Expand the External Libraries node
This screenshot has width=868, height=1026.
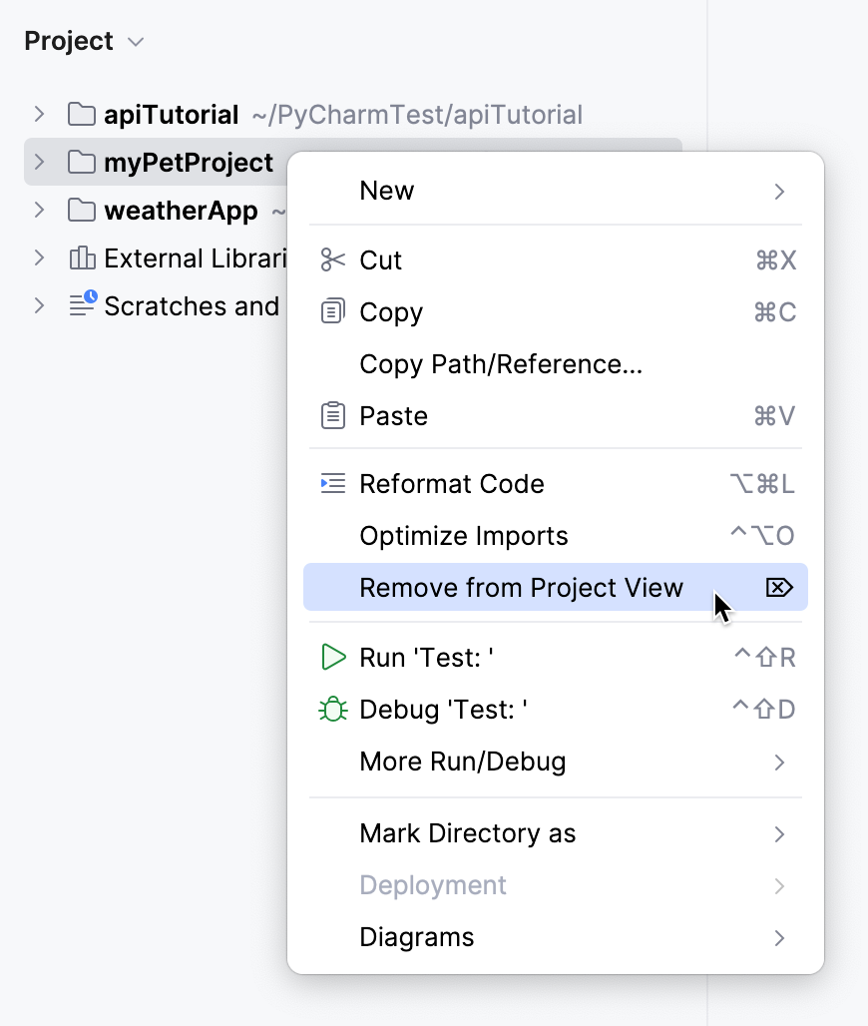pos(38,257)
